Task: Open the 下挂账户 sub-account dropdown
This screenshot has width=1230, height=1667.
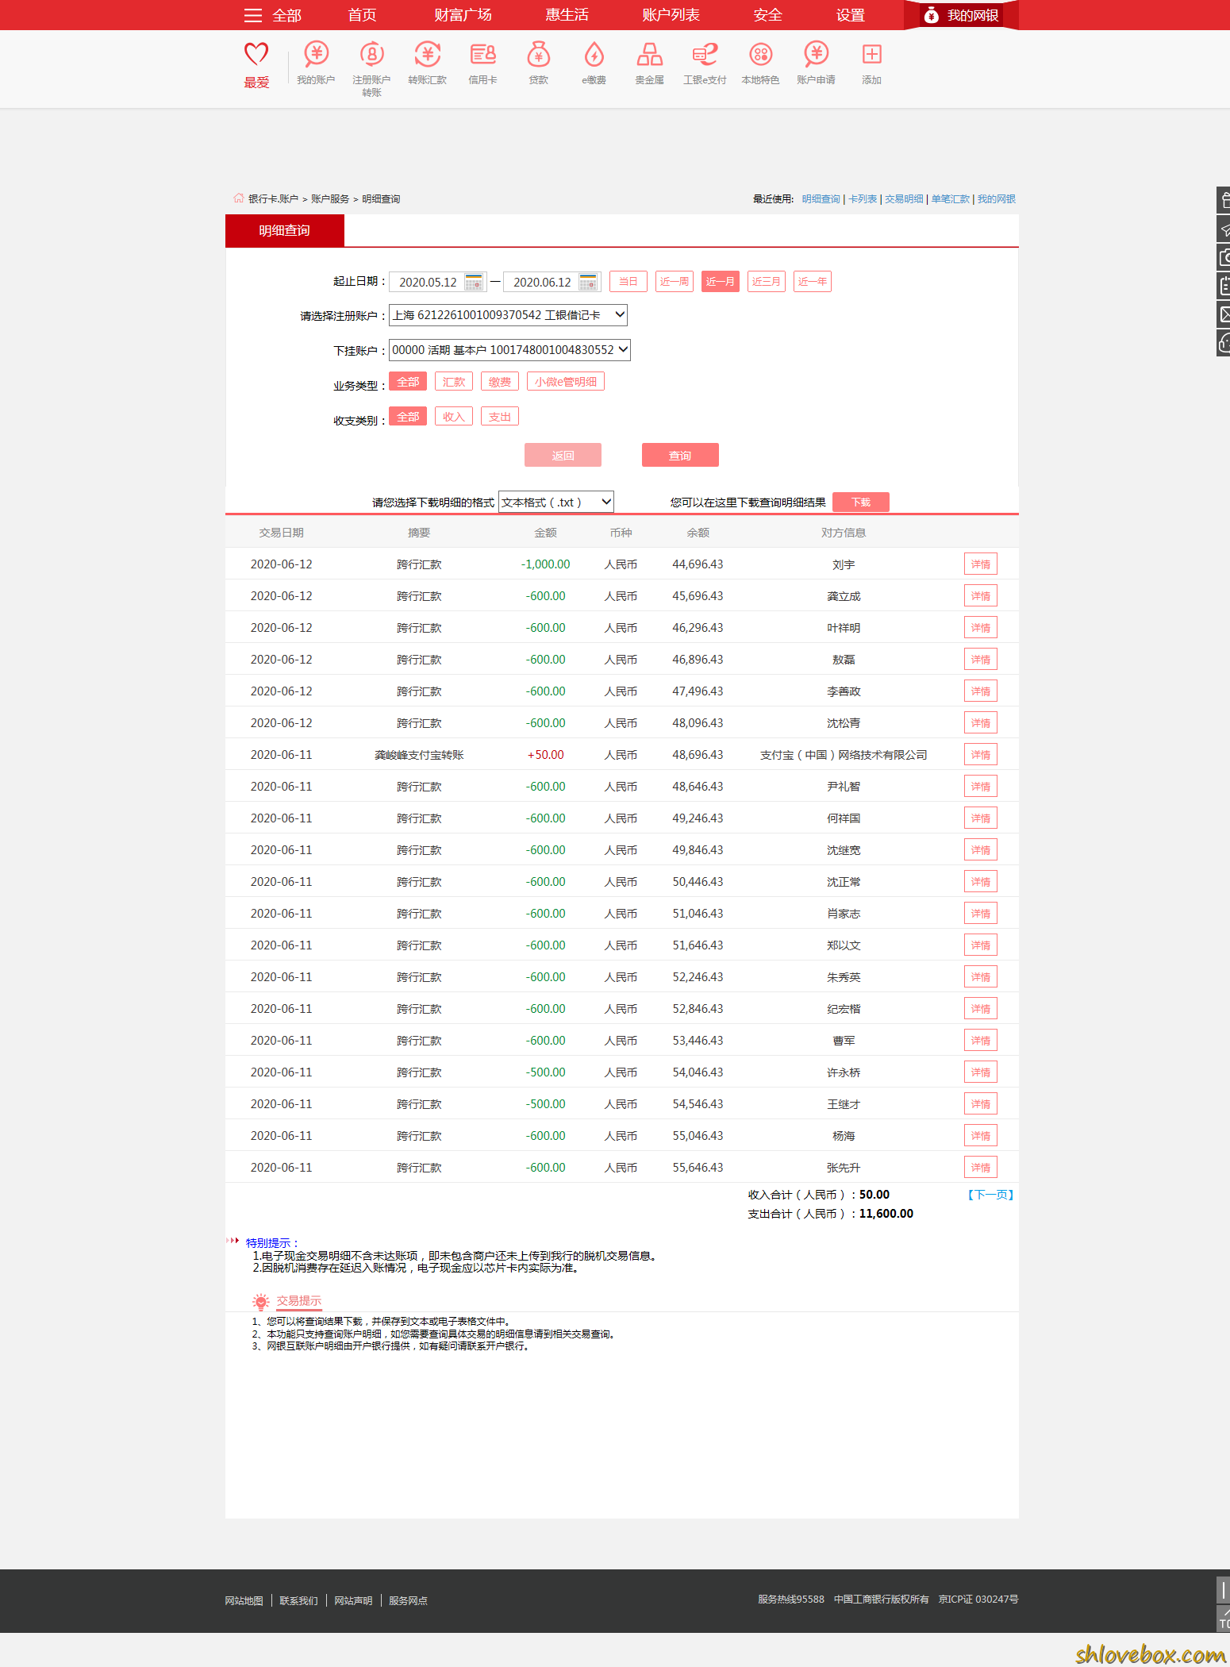Action: [509, 350]
